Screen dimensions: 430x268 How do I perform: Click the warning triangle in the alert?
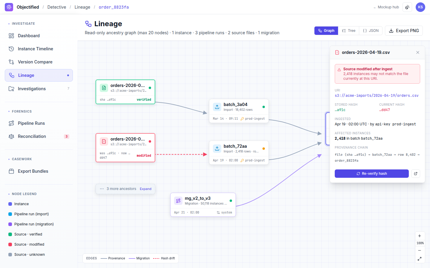click(339, 70)
